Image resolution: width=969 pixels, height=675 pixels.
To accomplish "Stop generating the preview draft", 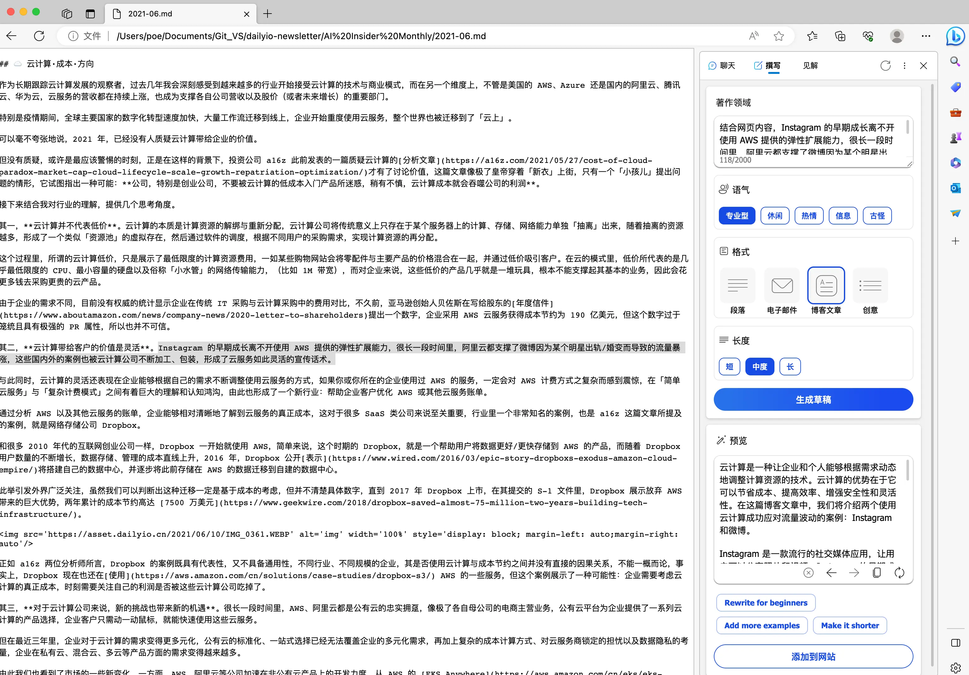I will point(808,572).
